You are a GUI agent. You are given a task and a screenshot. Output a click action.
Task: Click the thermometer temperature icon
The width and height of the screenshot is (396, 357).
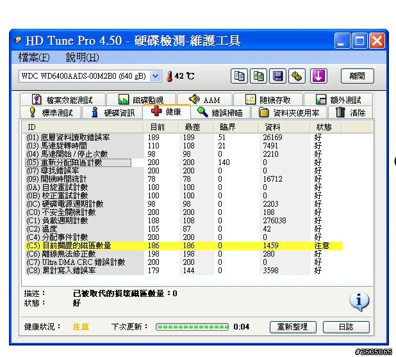point(170,76)
